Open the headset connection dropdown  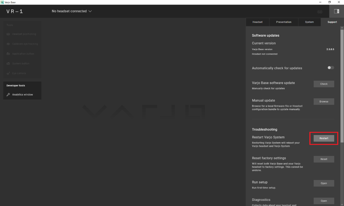tap(72, 11)
